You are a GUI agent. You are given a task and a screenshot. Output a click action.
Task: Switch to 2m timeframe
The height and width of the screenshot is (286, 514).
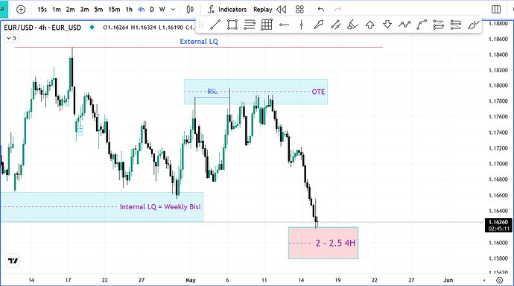(x=70, y=10)
